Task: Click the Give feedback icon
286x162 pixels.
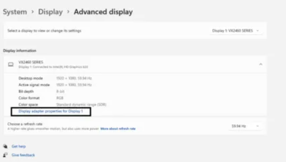Action: (5, 155)
